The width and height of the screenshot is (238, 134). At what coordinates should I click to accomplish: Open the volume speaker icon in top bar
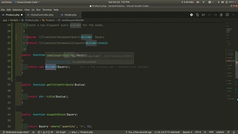click(222, 2)
